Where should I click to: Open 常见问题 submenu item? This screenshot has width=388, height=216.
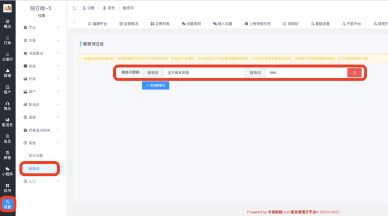(36, 156)
